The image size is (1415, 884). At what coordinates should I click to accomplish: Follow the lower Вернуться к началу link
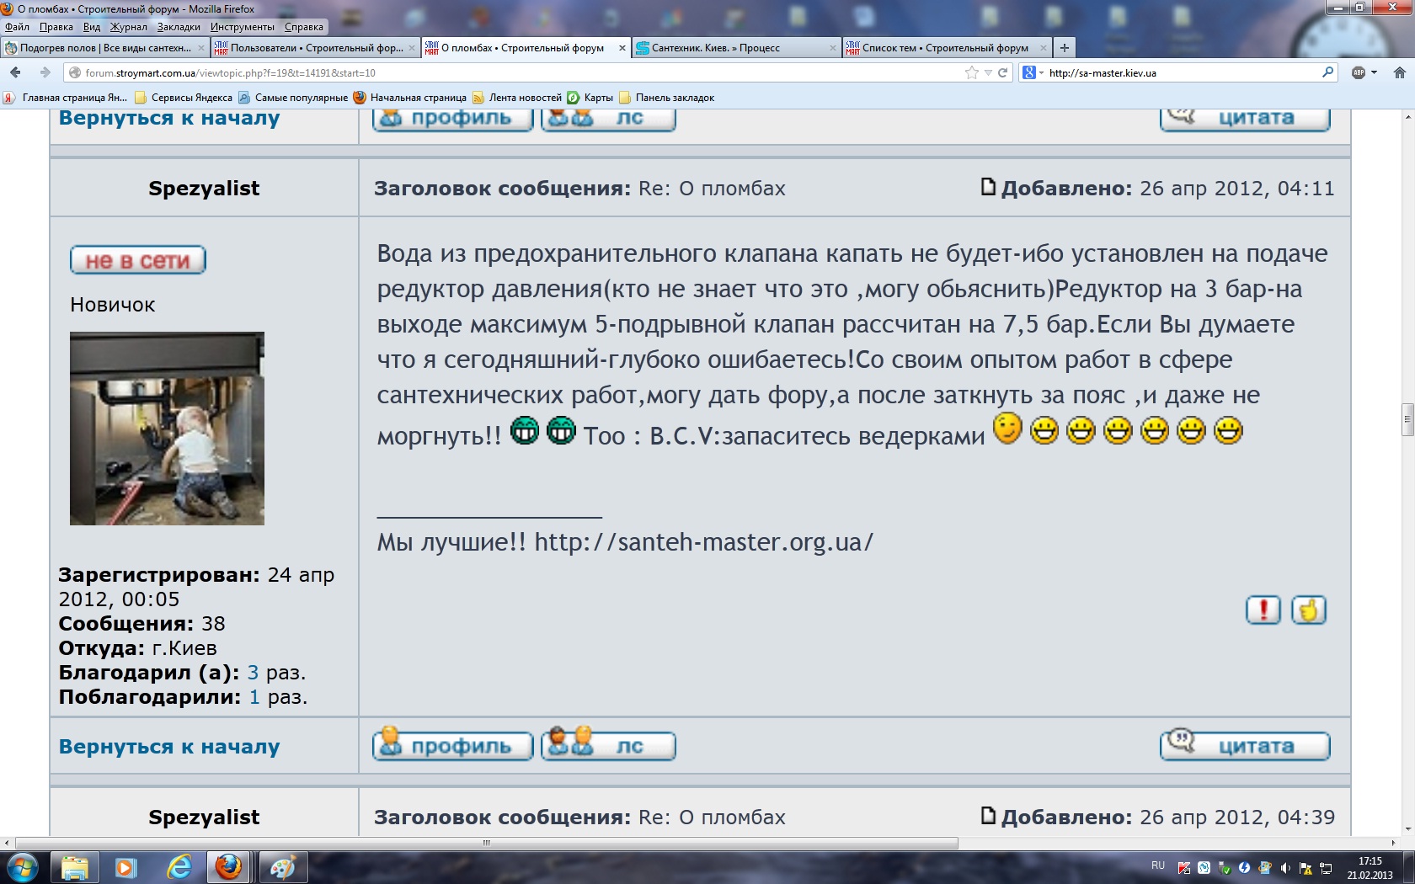[x=169, y=747]
